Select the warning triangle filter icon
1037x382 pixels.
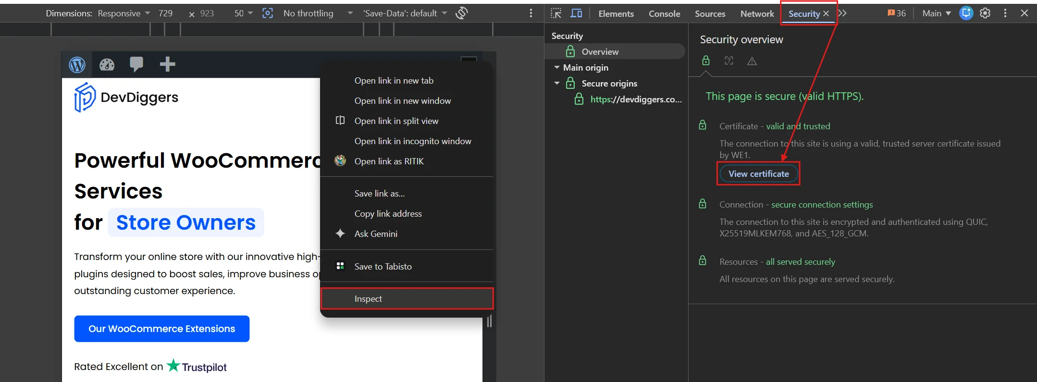752,61
